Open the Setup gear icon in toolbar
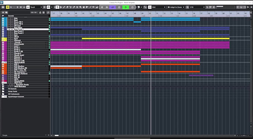253x139 pixels. click(252, 7)
